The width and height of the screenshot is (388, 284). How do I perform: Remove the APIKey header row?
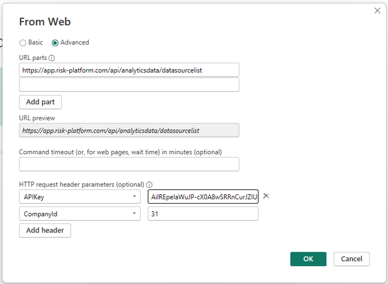pos(266,196)
